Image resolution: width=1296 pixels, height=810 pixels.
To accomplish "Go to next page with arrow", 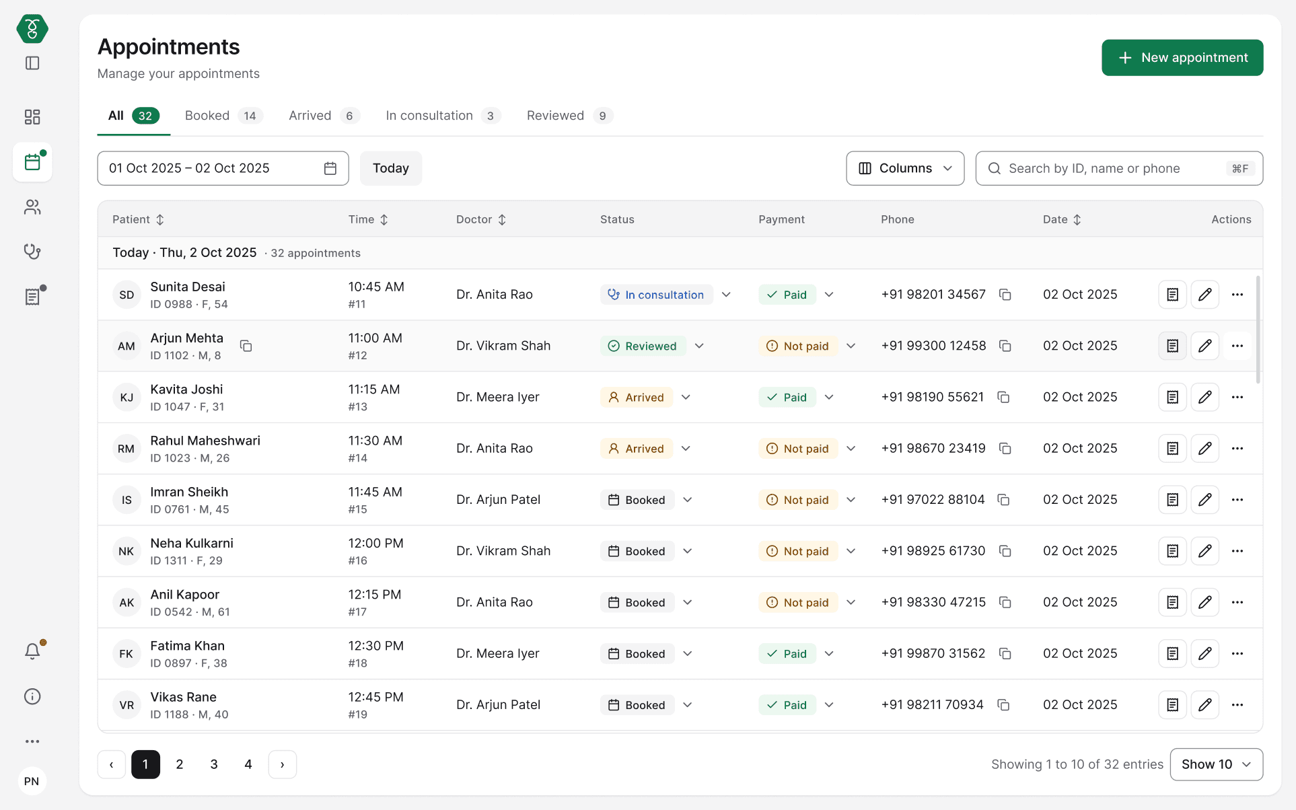I will pos(283,764).
